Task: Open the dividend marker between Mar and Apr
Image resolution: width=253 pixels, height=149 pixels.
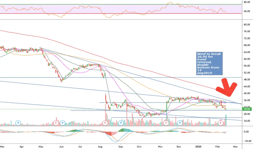Action: [x=18, y=123]
